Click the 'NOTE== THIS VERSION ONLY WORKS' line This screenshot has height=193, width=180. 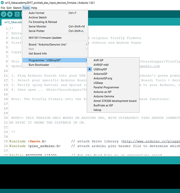click(95, 118)
